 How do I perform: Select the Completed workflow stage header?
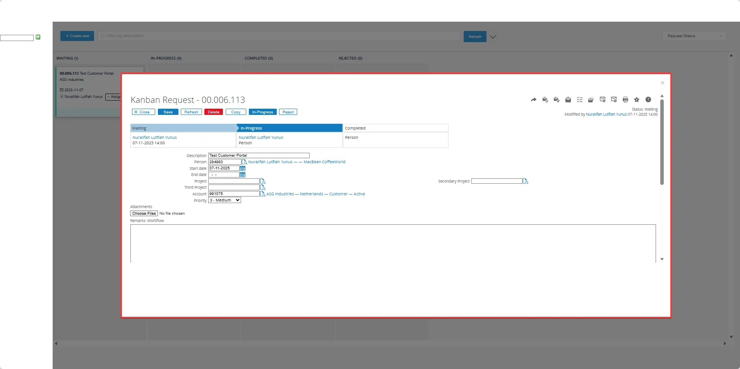[x=395, y=128]
